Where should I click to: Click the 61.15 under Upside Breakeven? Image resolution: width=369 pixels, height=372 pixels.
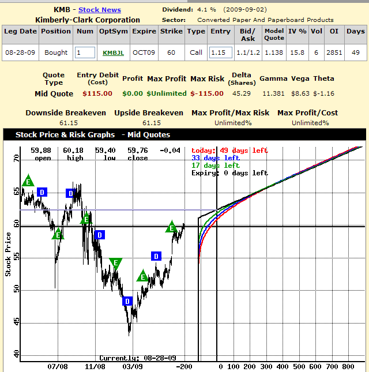coord(152,123)
